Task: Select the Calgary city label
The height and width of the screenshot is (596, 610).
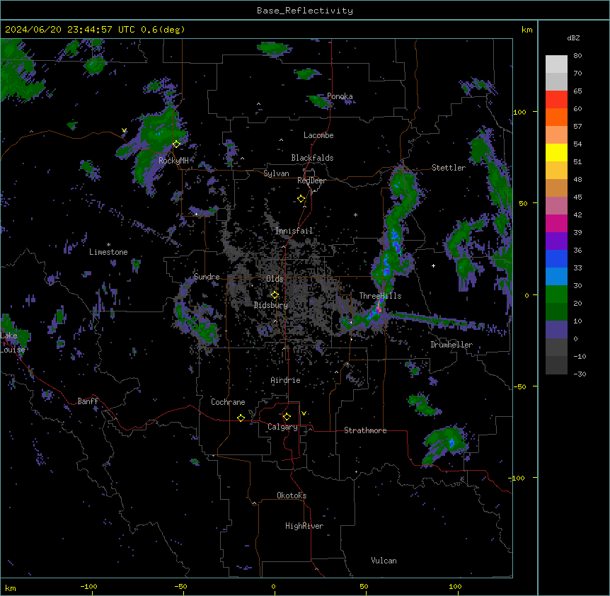Action: tap(282, 427)
